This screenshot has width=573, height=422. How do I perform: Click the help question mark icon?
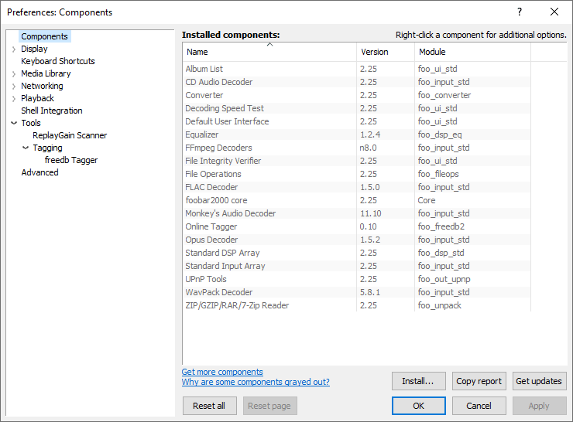[520, 12]
